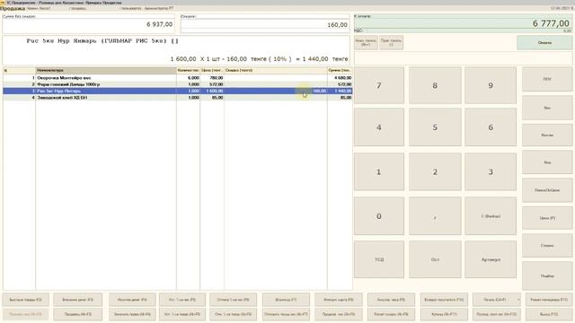The height and width of the screenshot is (323, 575).
Task: Click the Подбор button
Action: coord(547,275)
